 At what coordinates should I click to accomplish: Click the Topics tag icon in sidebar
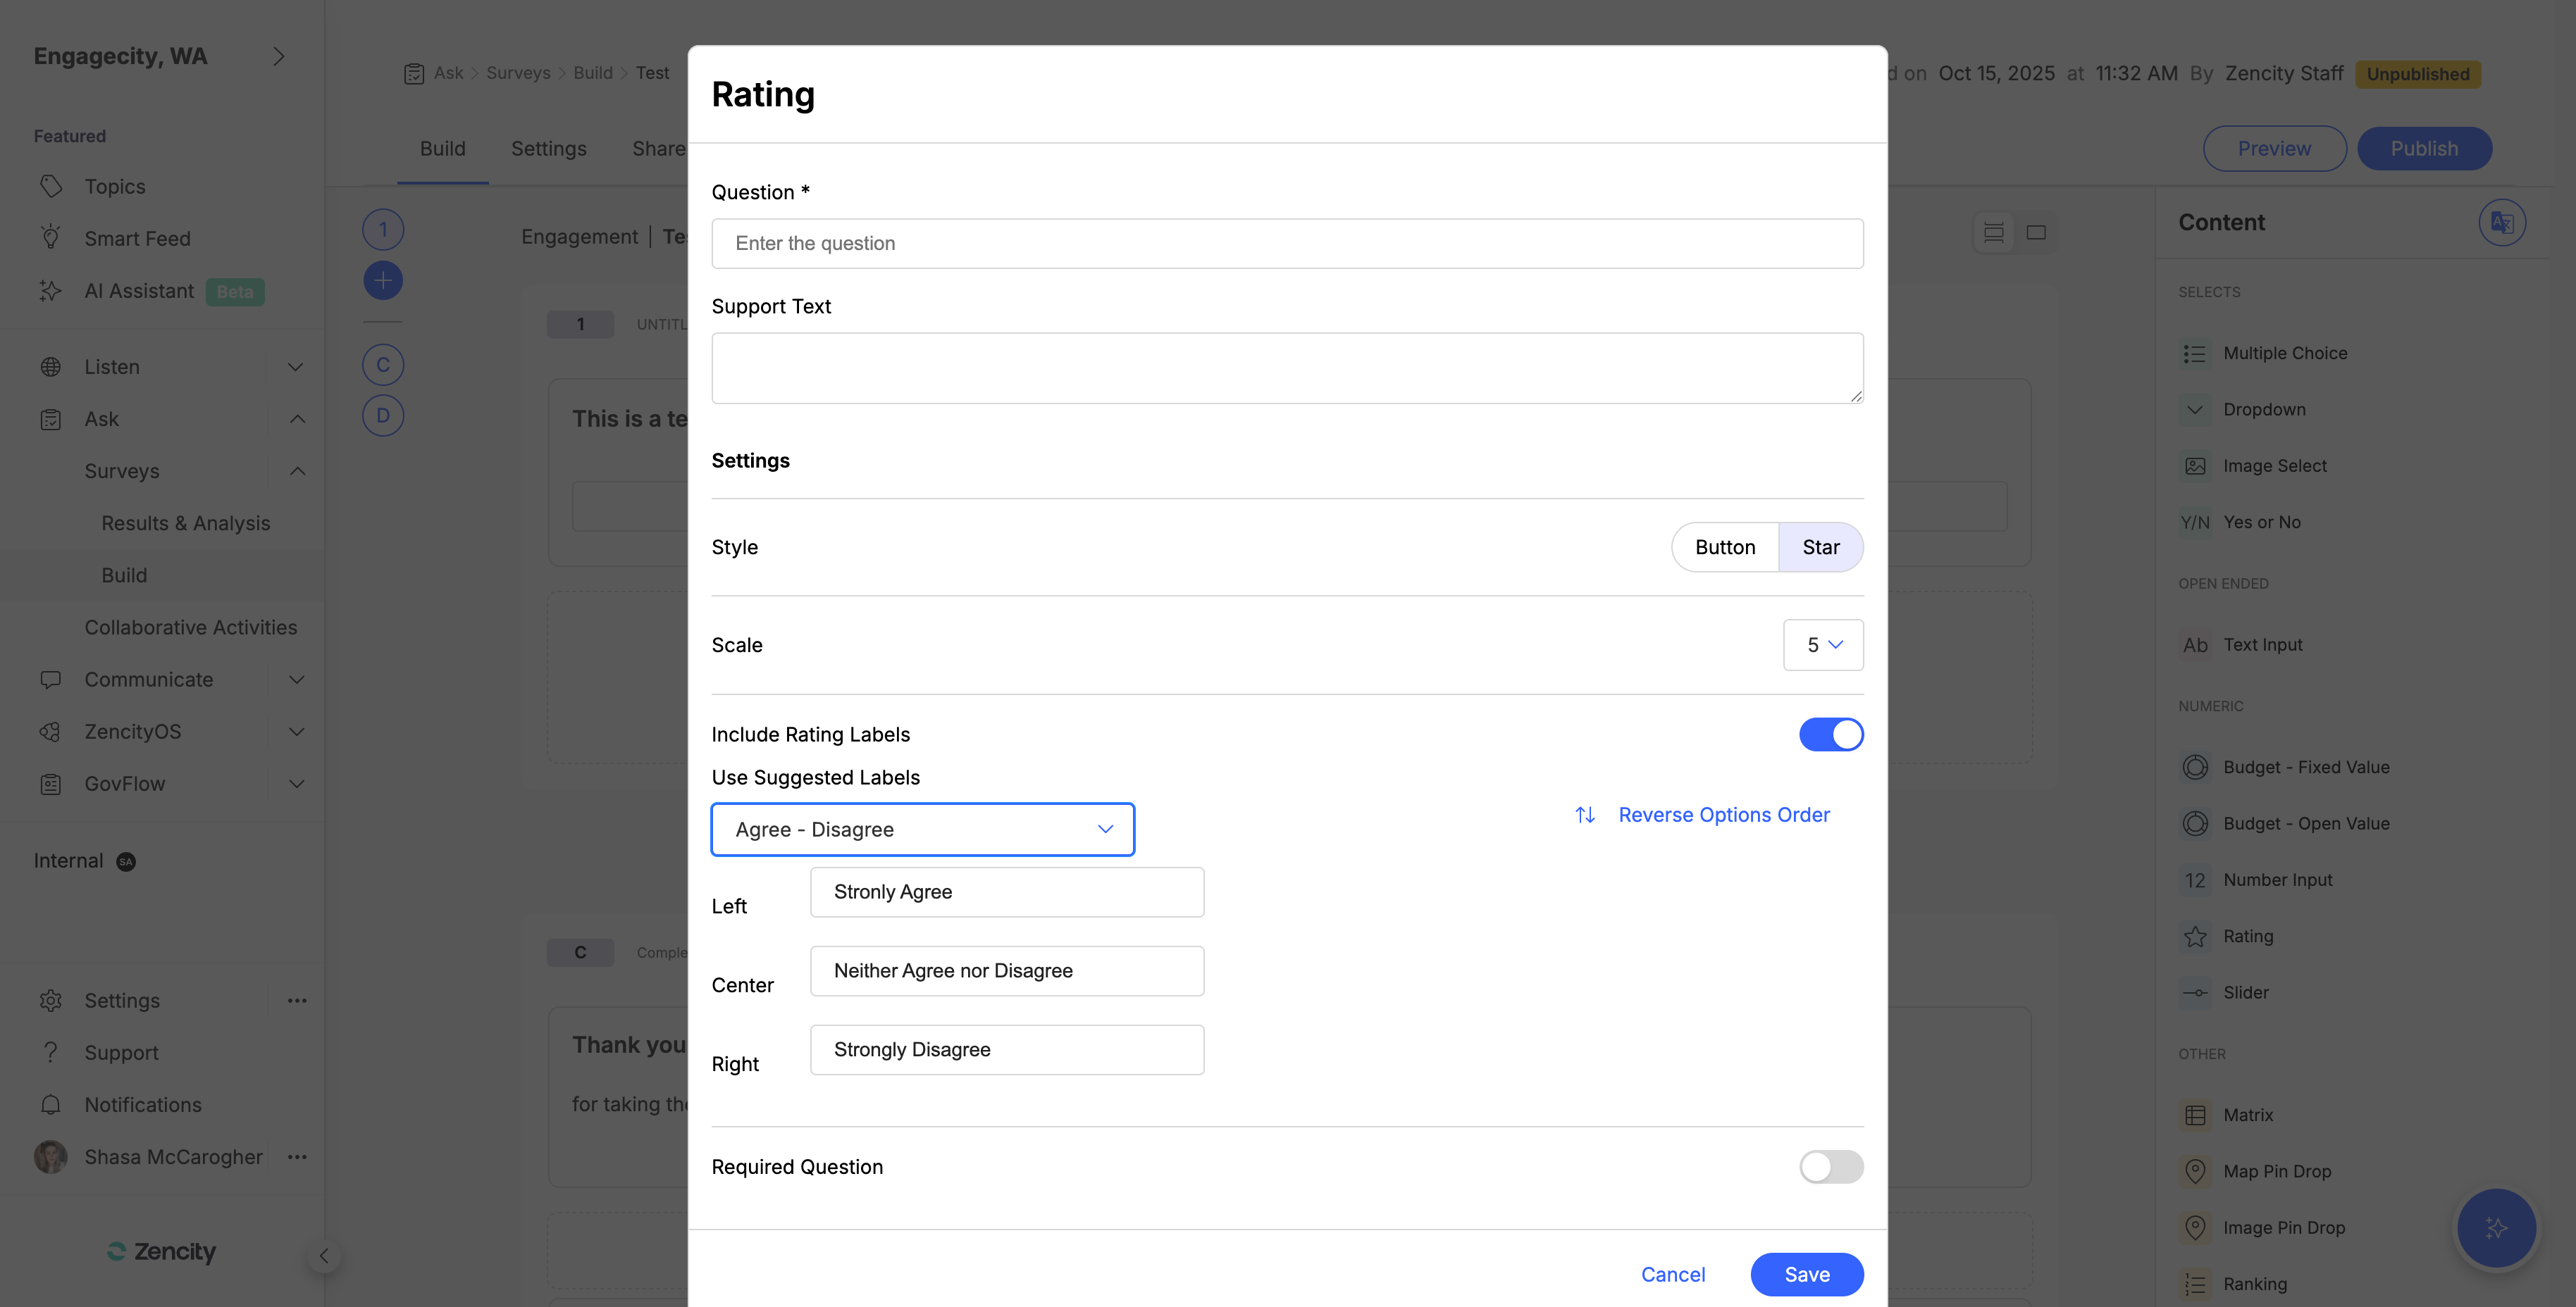point(51,187)
